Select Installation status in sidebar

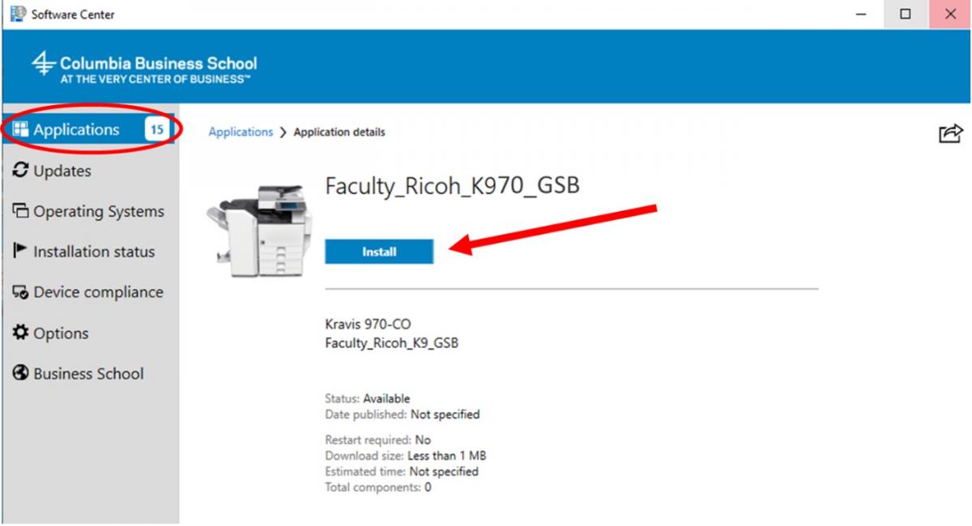click(93, 252)
